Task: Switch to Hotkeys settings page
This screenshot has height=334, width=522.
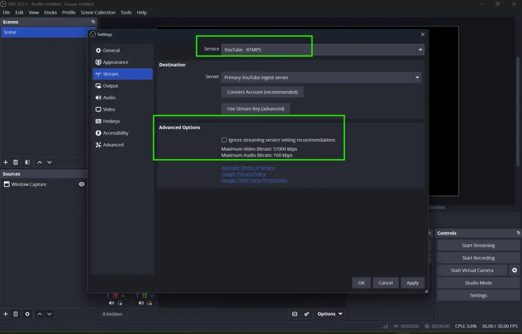Action: (123, 121)
